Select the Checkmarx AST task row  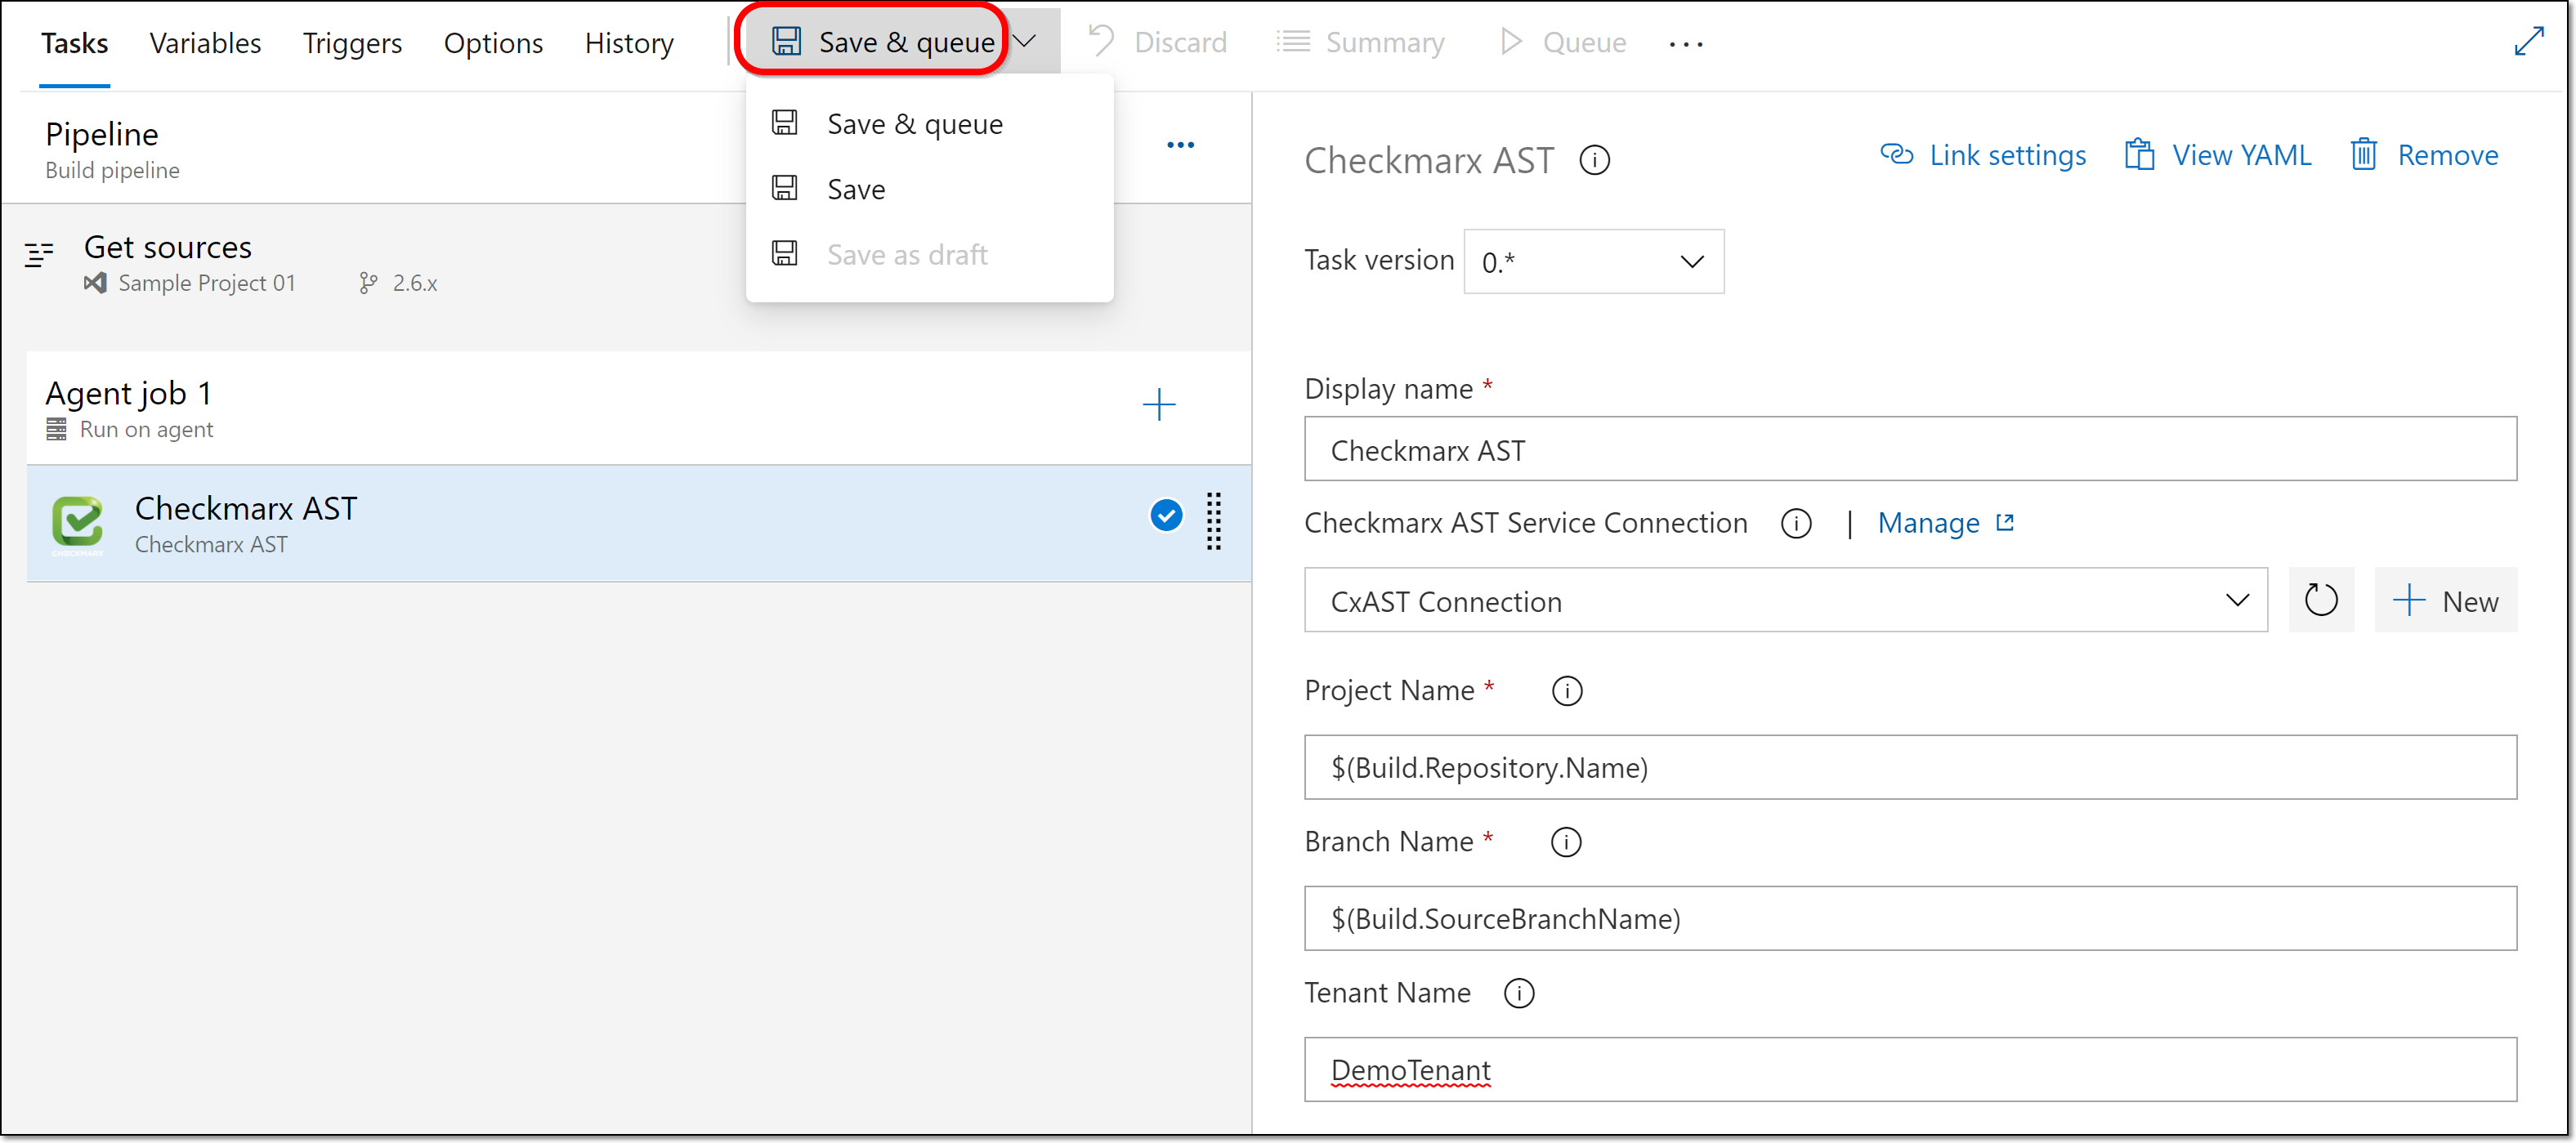[638, 523]
